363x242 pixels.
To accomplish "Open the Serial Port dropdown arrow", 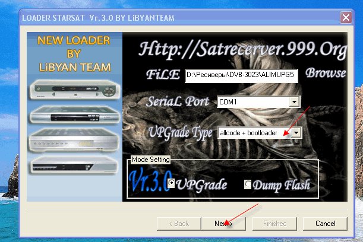I will click(294, 102).
